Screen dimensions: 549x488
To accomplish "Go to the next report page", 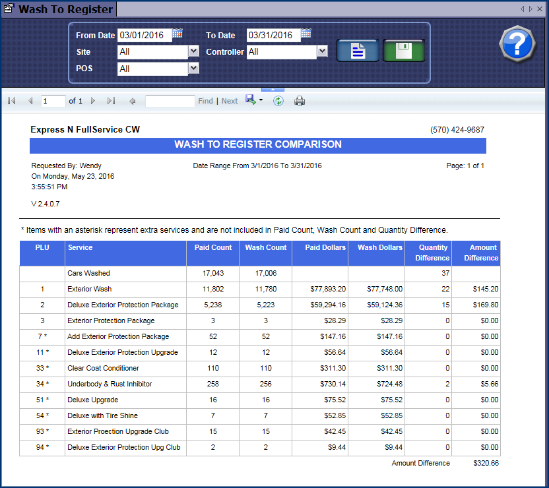I will (93, 101).
